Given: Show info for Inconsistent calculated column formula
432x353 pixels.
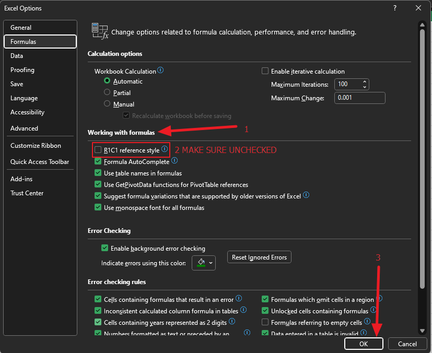Looking at the screenshot, I should [243, 310].
